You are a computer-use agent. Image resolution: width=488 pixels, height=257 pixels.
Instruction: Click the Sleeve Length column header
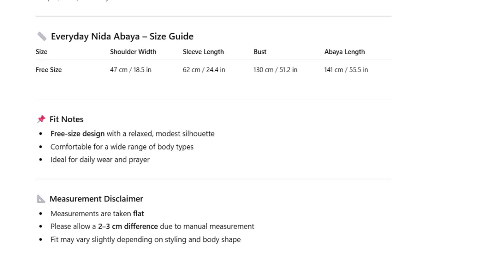point(203,52)
